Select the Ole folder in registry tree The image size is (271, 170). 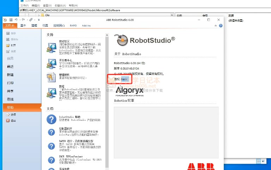(45, 15)
